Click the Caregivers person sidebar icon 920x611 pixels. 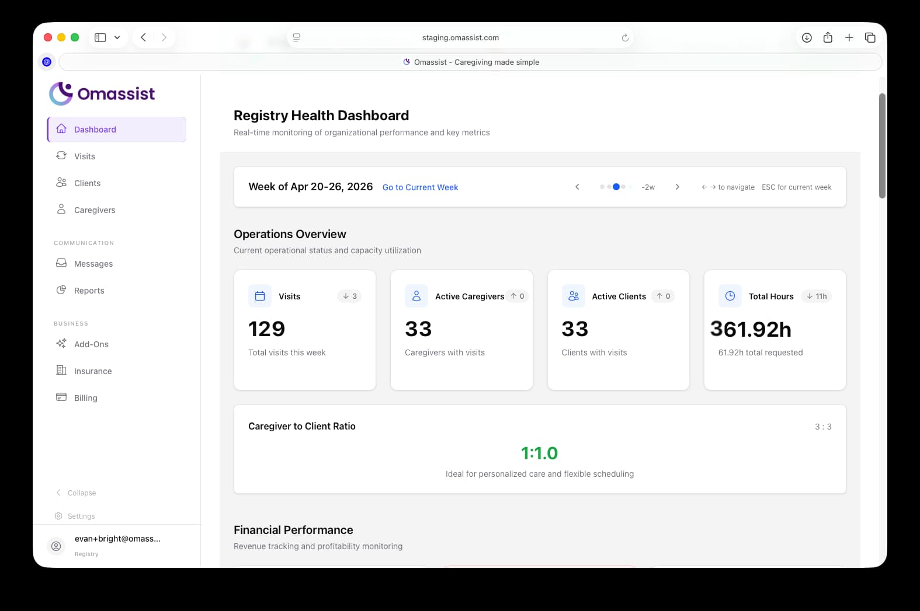[x=61, y=210]
